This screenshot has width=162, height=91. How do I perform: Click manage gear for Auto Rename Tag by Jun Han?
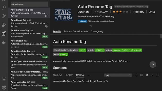click(x=46, y=16)
